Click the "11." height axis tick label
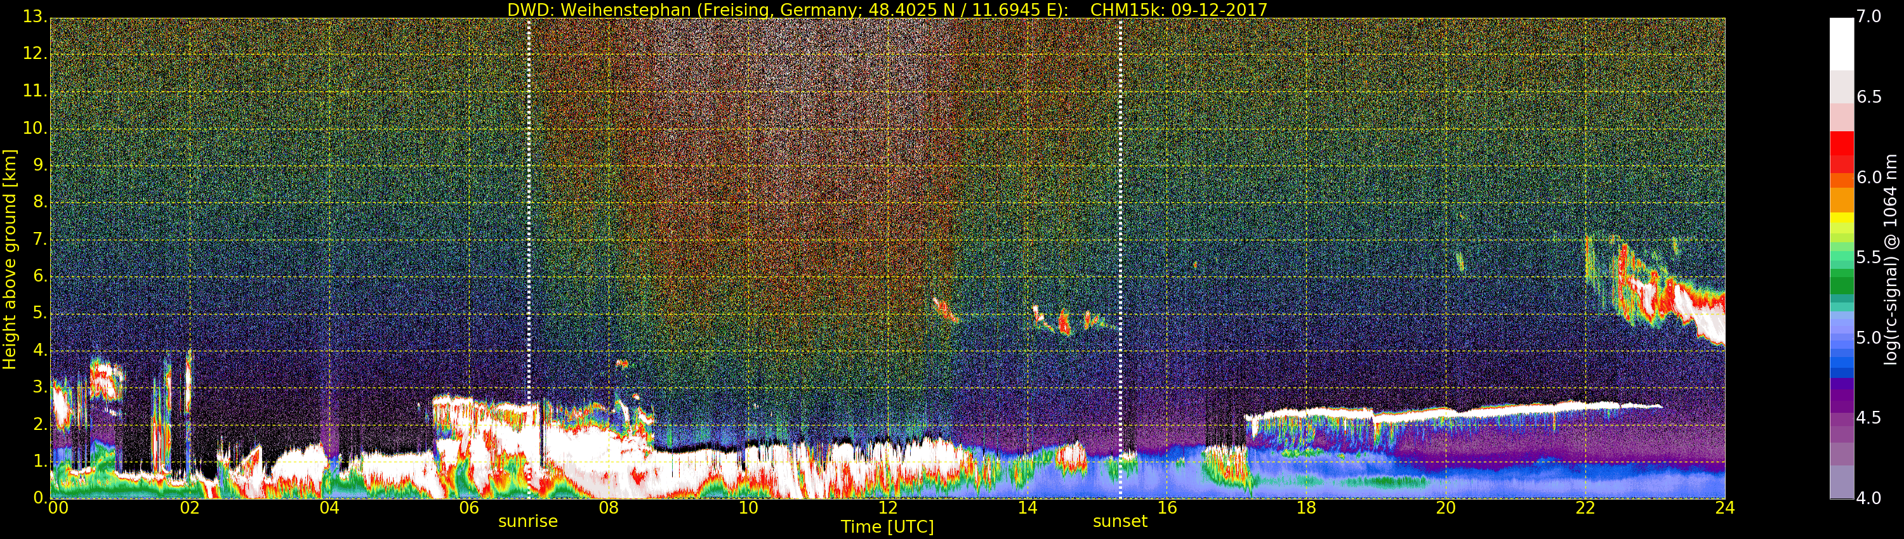 [x=35, y=91]
